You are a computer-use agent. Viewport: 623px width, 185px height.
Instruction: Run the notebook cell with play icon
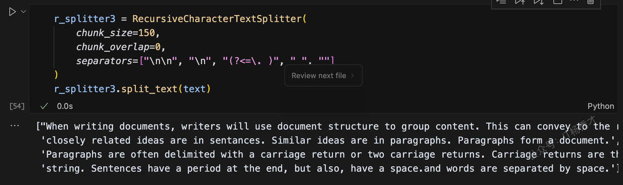12,12
